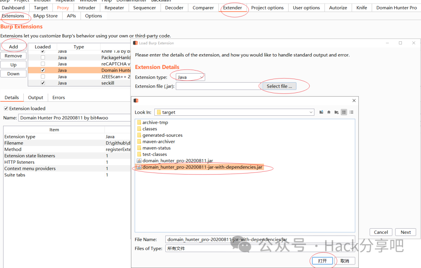
Task: Click Cancel in Load Burp Extension dialog
Action: (381, 232)
